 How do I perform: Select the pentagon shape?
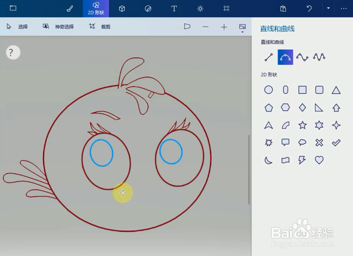point(269,107)
